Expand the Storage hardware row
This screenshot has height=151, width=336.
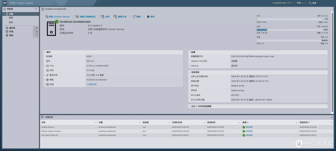tap(45, 85)
